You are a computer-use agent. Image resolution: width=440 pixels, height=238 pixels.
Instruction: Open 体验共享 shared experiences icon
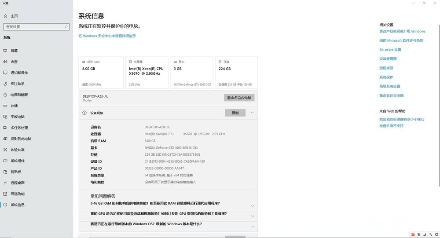click(x=5, y=150)
